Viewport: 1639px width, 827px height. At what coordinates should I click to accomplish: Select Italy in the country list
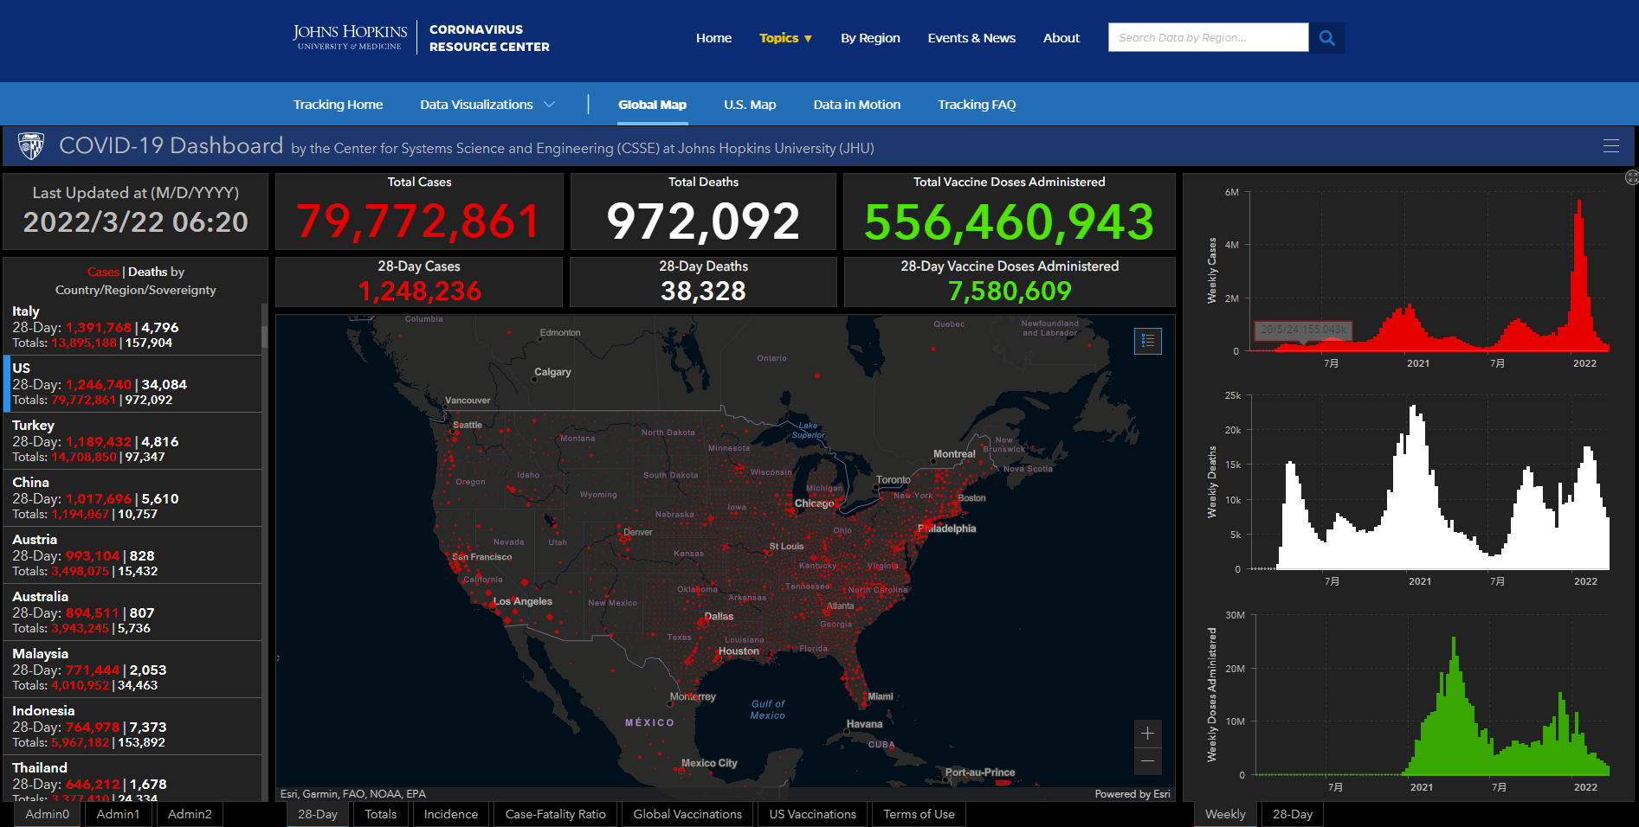click(x=130, y=327)
